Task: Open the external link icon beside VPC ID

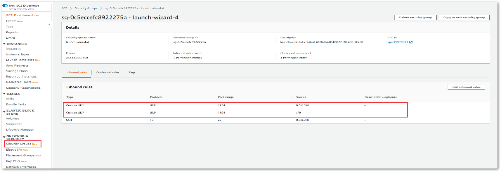Action: pyautogui.click(x=411, y=42)
